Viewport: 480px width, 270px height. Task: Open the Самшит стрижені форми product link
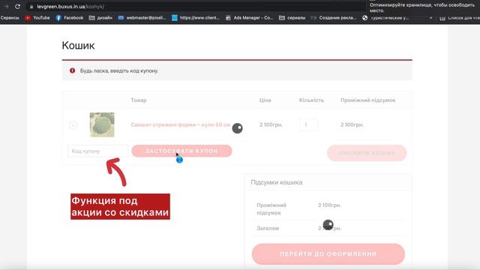pos(180,124)
